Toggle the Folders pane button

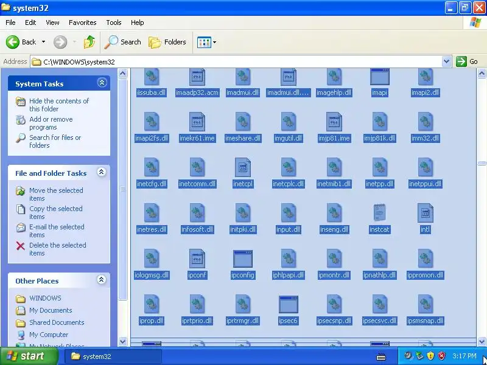[x=167, y=42]
